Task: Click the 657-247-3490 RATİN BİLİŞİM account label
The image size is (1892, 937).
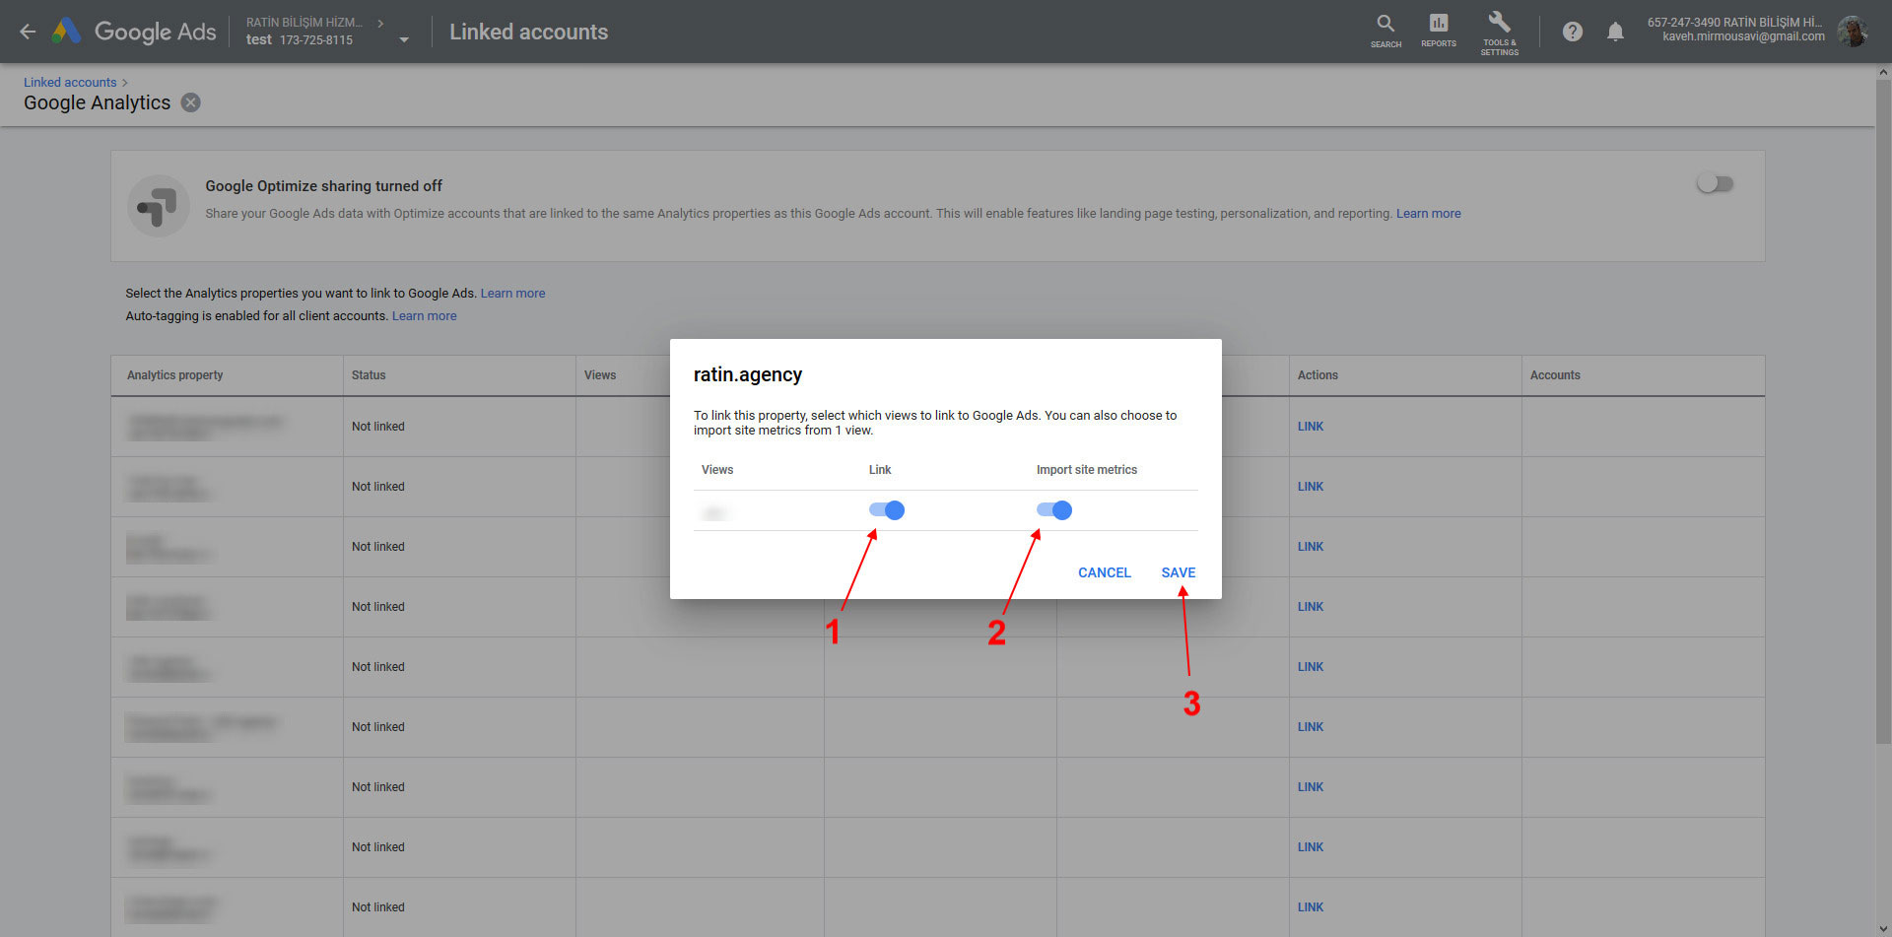Action: click(1734, 22)
